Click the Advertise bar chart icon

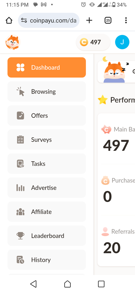(x=20, y=188)
